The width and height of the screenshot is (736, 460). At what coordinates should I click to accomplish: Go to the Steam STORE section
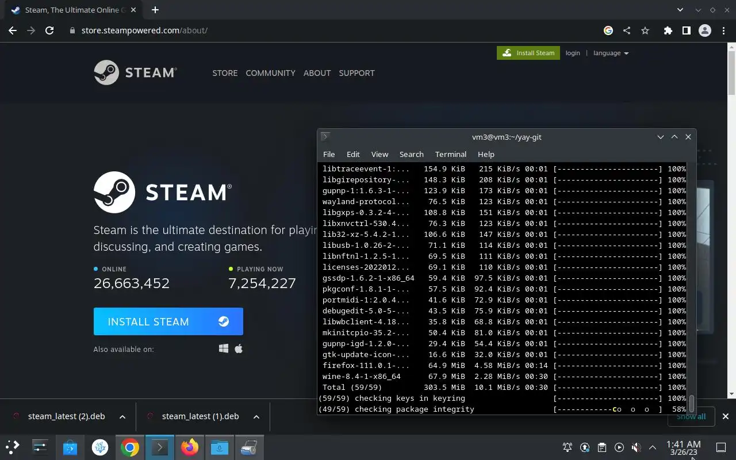tap(225, 73)
